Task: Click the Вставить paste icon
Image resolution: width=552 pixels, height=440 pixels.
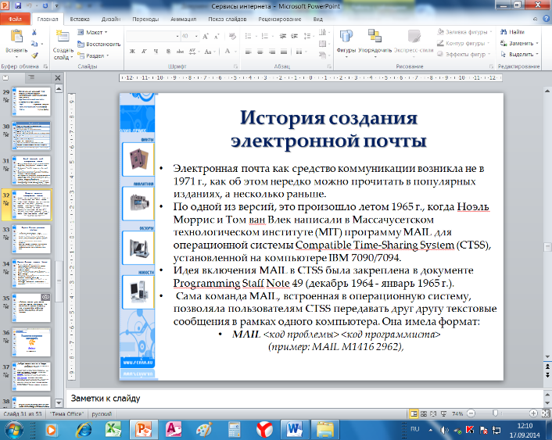Action: pyautogui.click(x=16, y=37)
